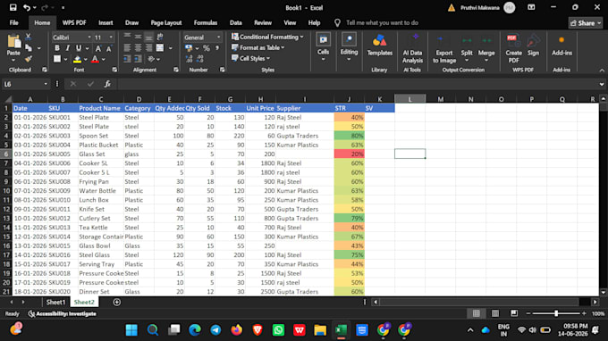Toggle Center horizontal alignment
608x341 pixels.
pos(138,48)
